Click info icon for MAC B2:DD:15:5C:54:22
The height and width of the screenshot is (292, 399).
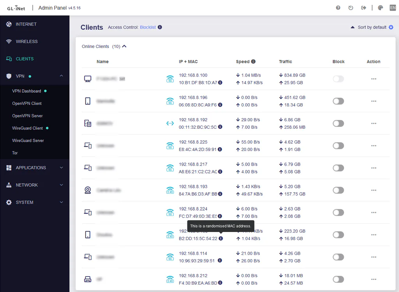click(221, 238)
